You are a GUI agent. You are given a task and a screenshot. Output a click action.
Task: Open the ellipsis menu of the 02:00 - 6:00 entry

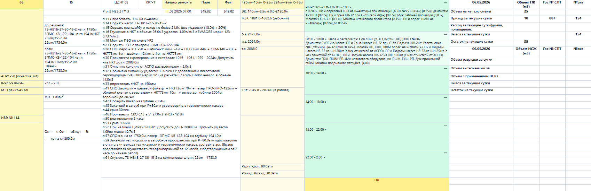pos(445,3)
